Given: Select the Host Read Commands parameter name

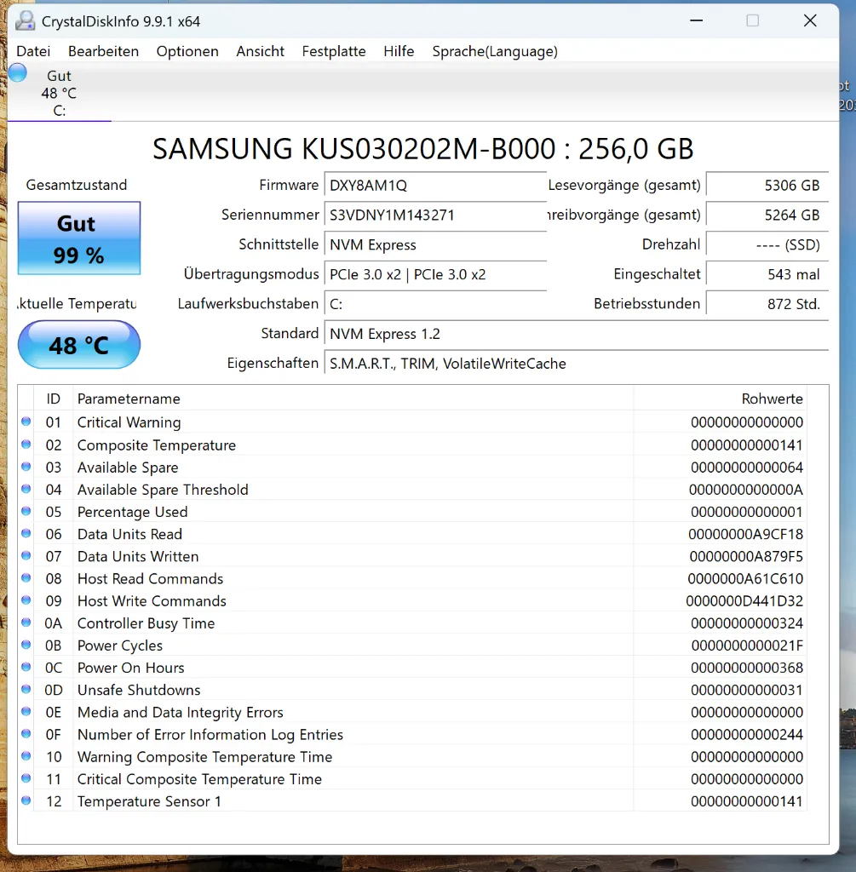Looking at the screenshot, I should tap(150, 579).
